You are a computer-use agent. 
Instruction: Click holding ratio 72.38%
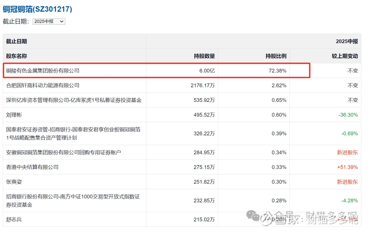(x=278, y=71)
